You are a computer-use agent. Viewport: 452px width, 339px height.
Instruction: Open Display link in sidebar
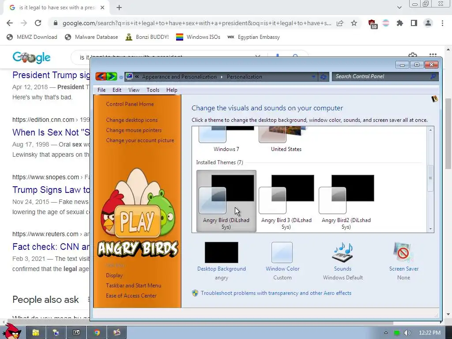coord(114,275)
